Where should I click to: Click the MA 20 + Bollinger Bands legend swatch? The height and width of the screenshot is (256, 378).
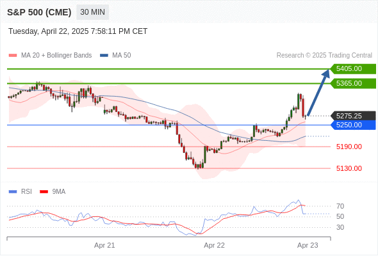pyautogui.click(x=13, y=56)
